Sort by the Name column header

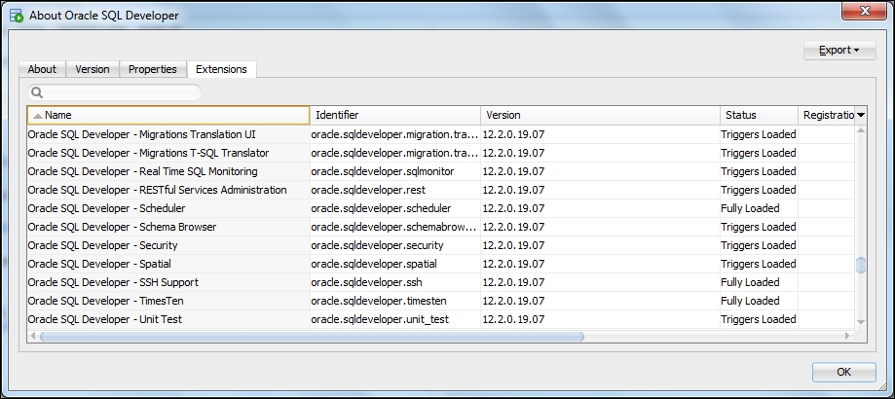168,115
